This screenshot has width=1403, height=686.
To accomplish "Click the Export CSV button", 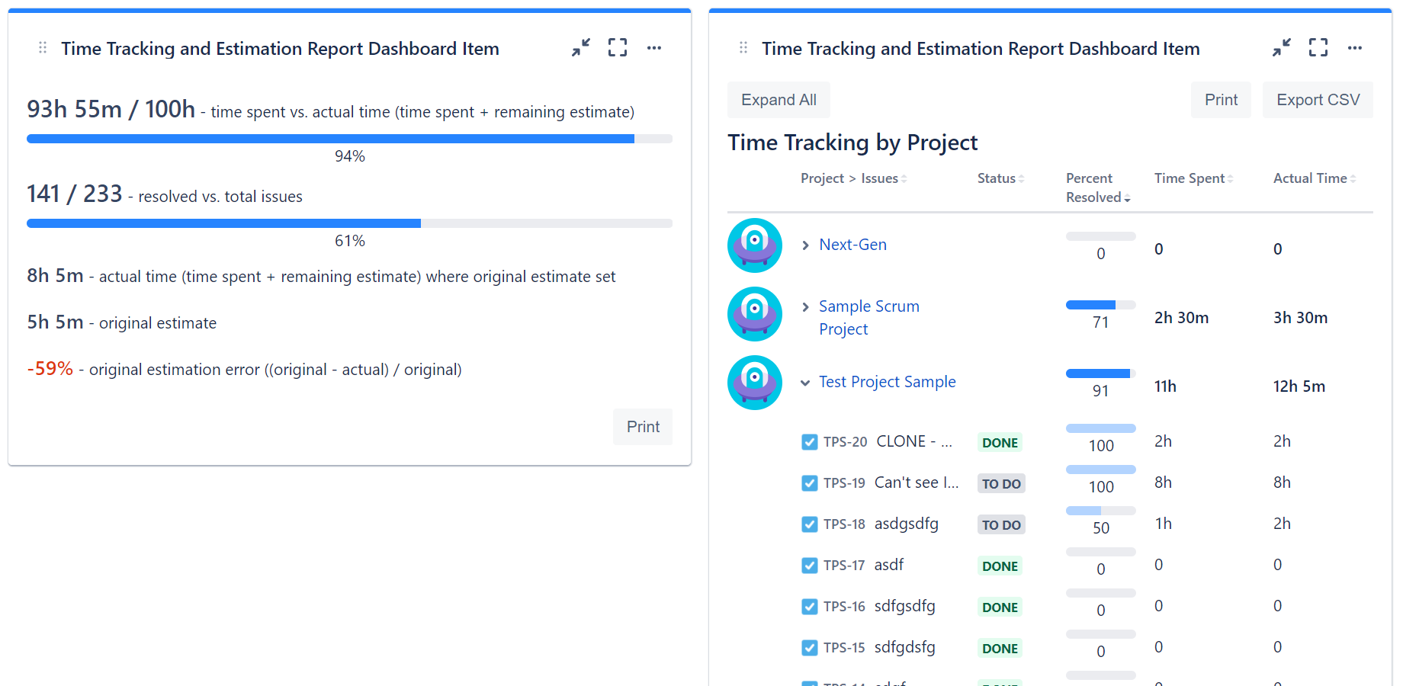I will coord(1318,99).
